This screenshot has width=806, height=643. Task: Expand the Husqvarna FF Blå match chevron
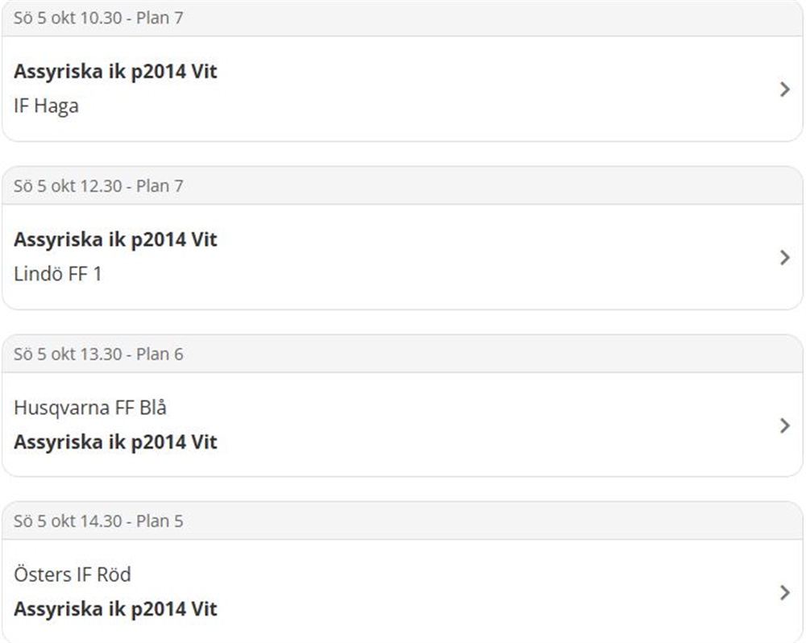(785, 425)
